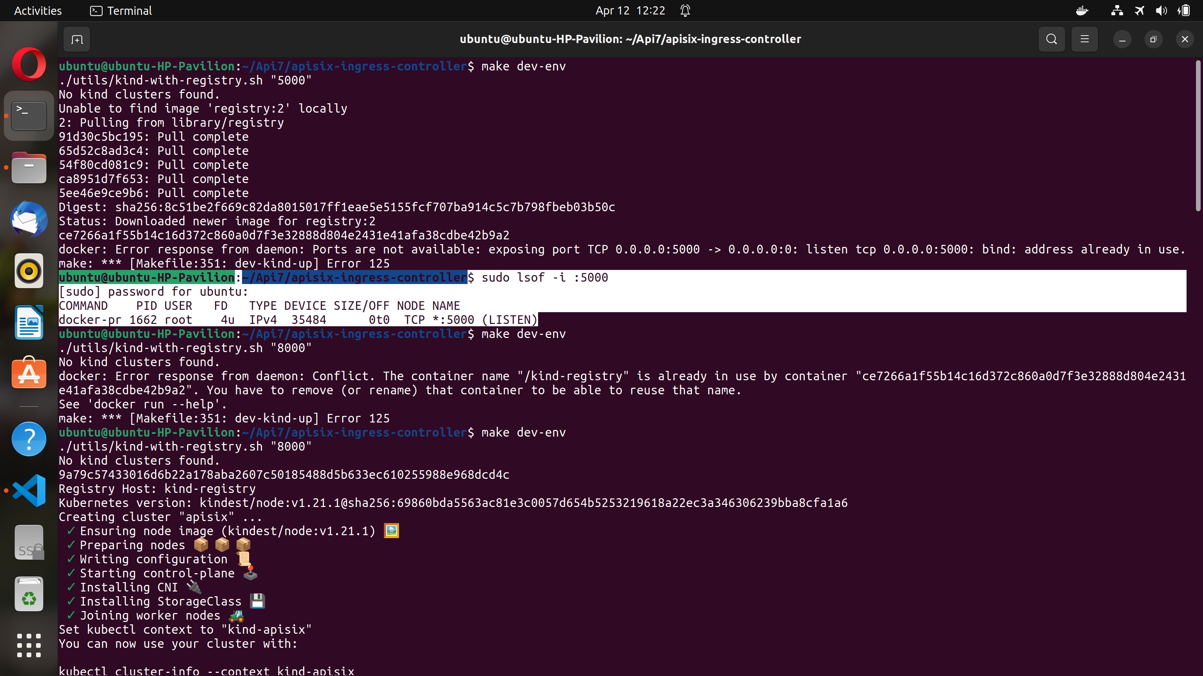The image size is (1203, 676).
Task: Open Terminal app menu in top bar
Action: click(121, 11)
